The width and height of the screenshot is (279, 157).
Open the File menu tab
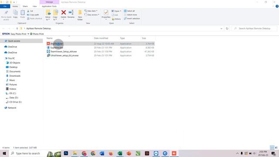pos(5,6)
